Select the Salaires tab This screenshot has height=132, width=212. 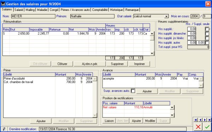click(x=7, y=10)
